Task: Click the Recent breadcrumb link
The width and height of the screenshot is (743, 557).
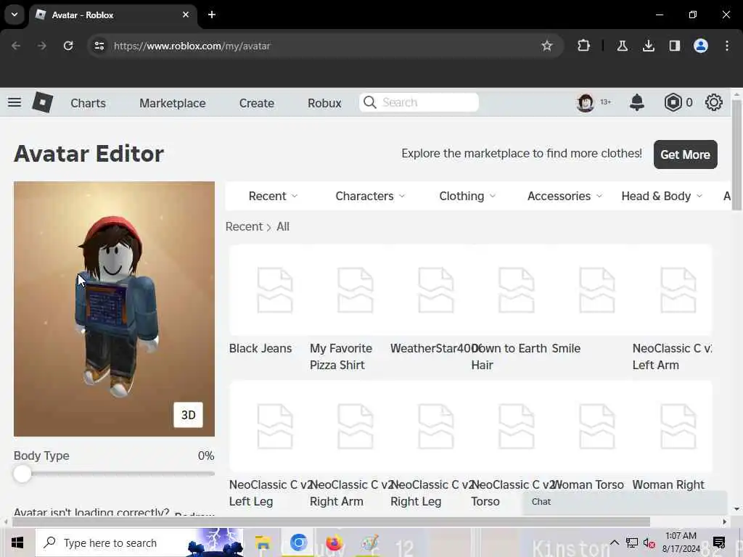Action: [244, 226]
